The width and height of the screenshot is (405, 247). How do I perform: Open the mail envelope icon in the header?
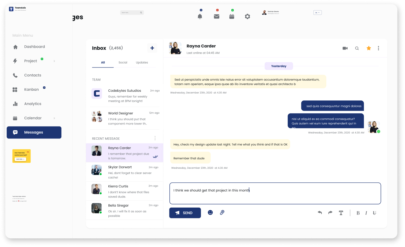(x=217, y=17)
